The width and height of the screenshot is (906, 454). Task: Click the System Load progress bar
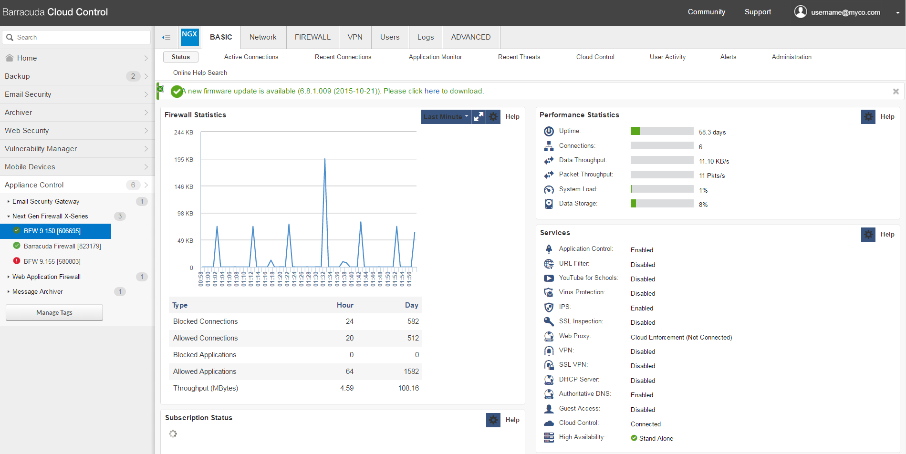point(662,189)
